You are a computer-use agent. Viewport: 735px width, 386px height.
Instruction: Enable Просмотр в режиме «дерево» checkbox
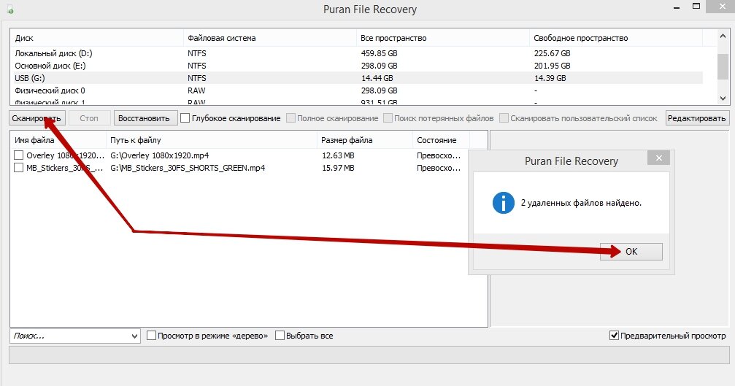click(151, 336)
